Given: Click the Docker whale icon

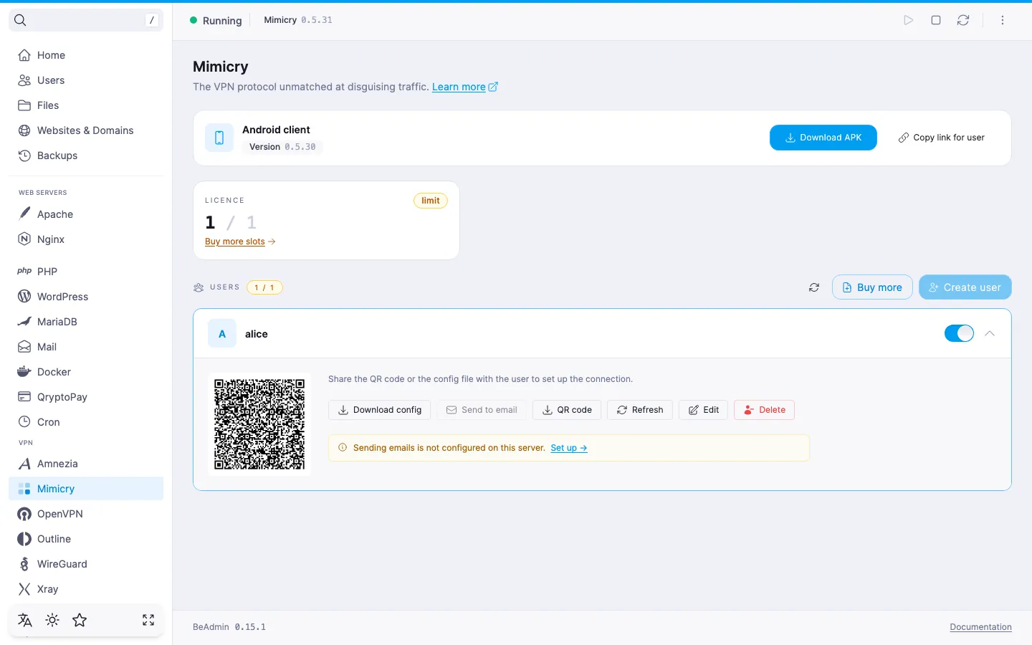Looking at the screenshot, I should tap(24, 372).
